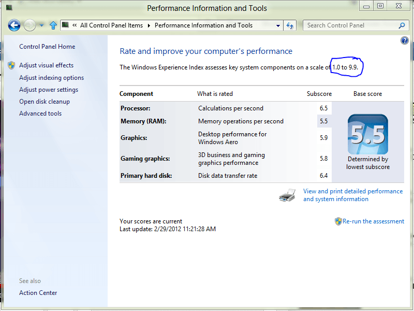Open Action Center under See also
The height and width of the screenshot is (311, 414).
coord(38,293)
